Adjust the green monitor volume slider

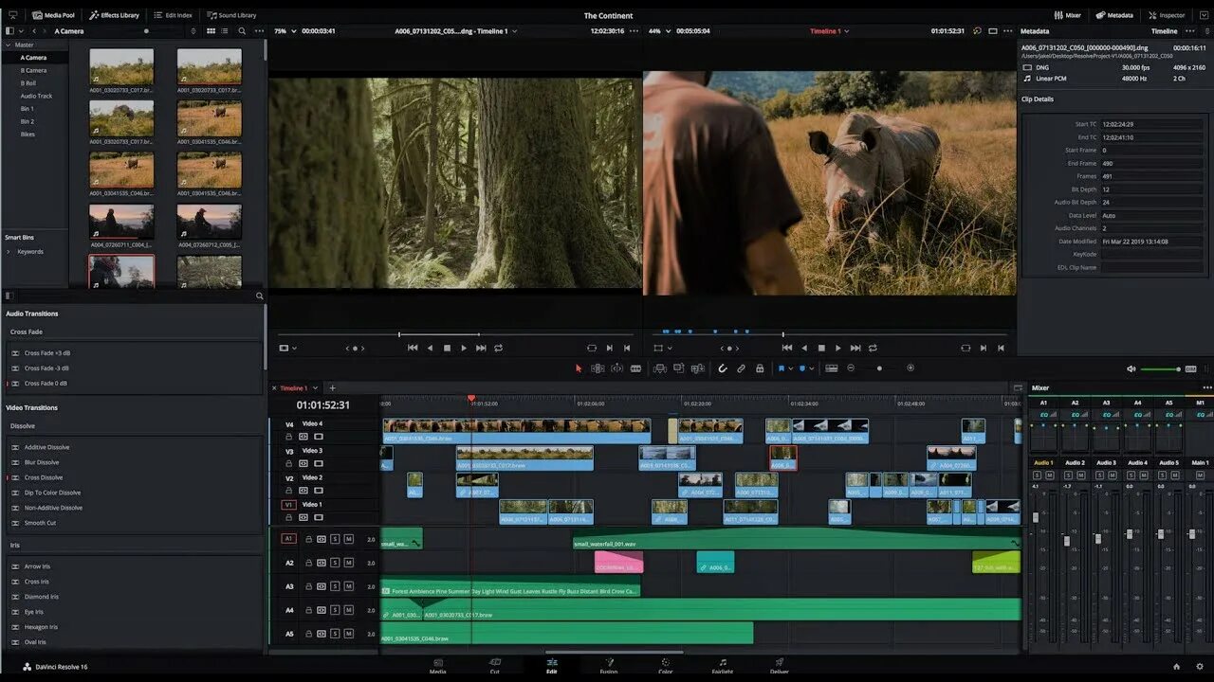[x=1160, y=368]
